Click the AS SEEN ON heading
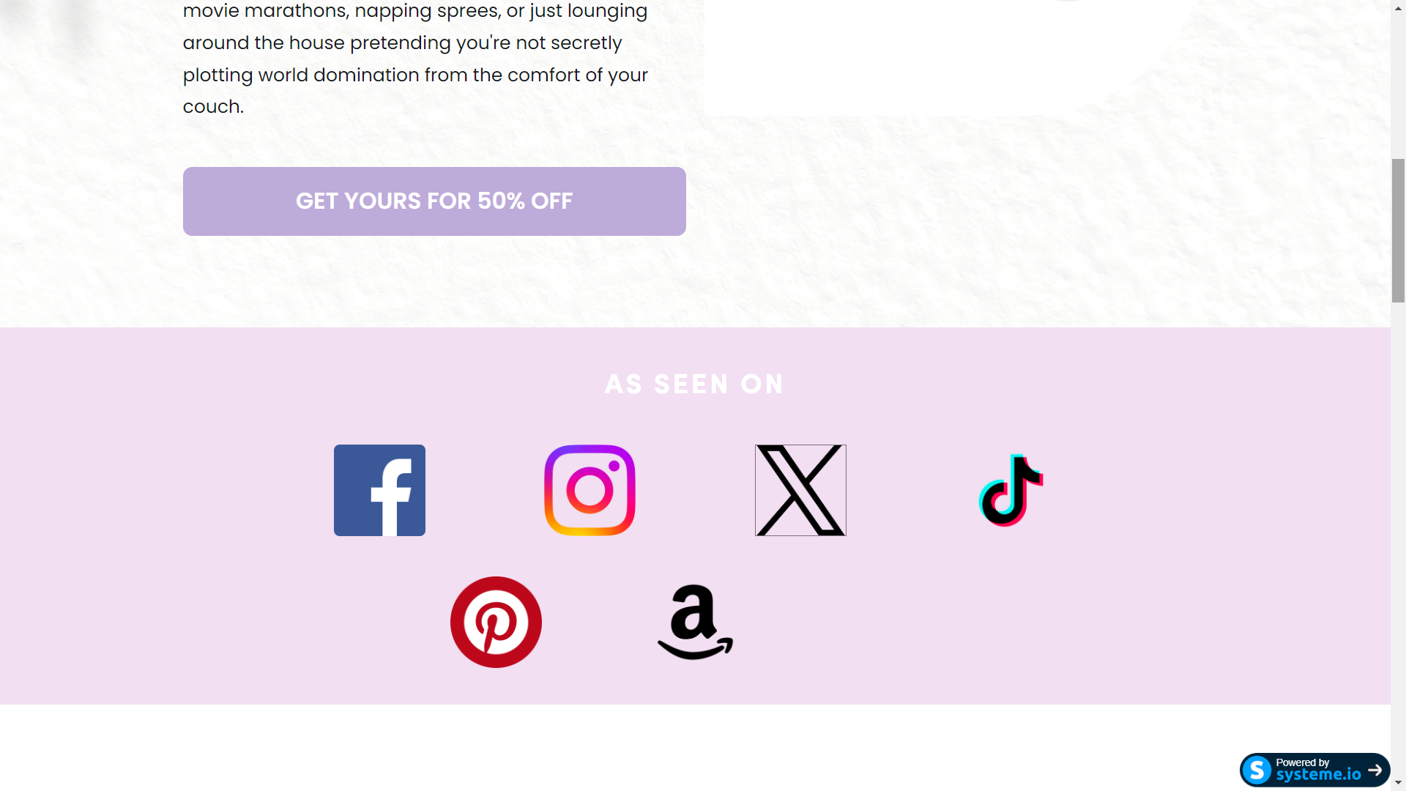 coord(694,385)
